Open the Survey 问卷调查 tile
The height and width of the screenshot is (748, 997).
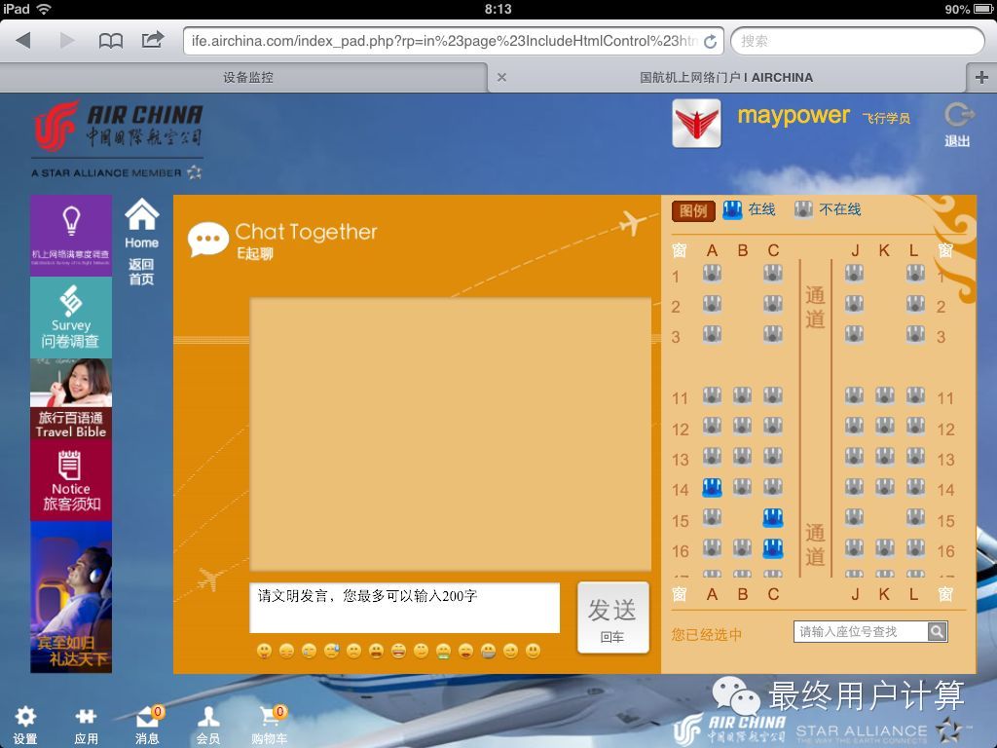(71, 318)
